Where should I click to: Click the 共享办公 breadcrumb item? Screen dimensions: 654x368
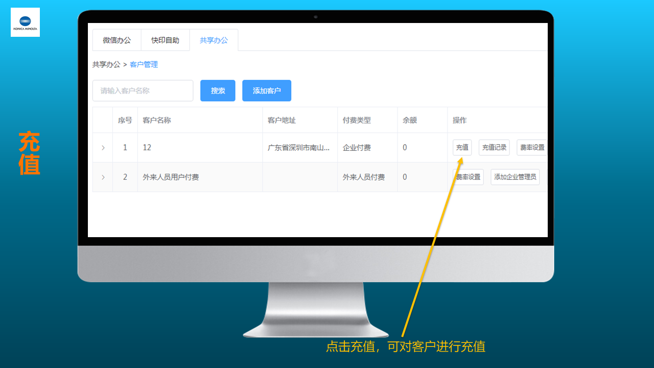coord(106,64)
